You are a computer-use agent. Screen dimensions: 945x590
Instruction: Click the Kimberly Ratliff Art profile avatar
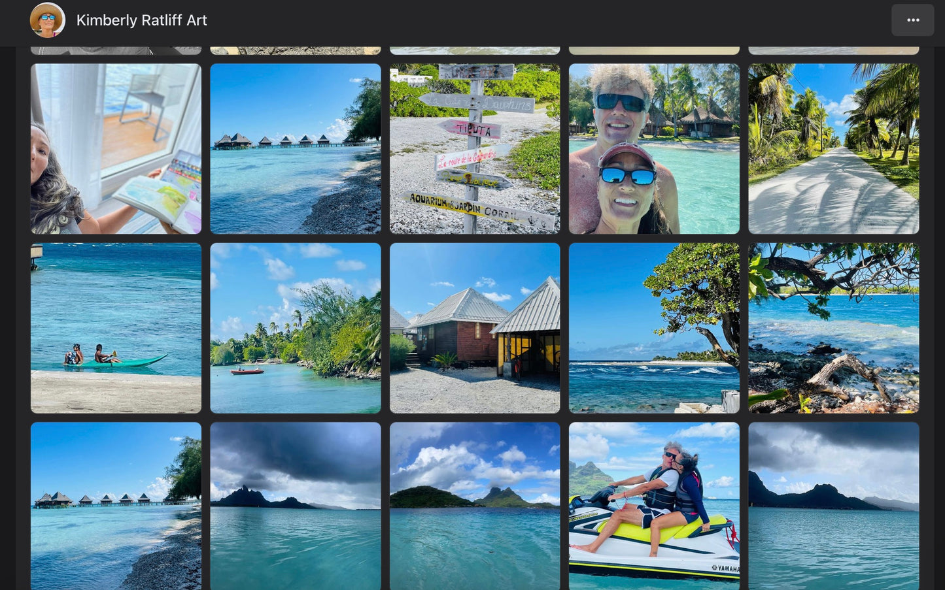click(x=47, y=20)
